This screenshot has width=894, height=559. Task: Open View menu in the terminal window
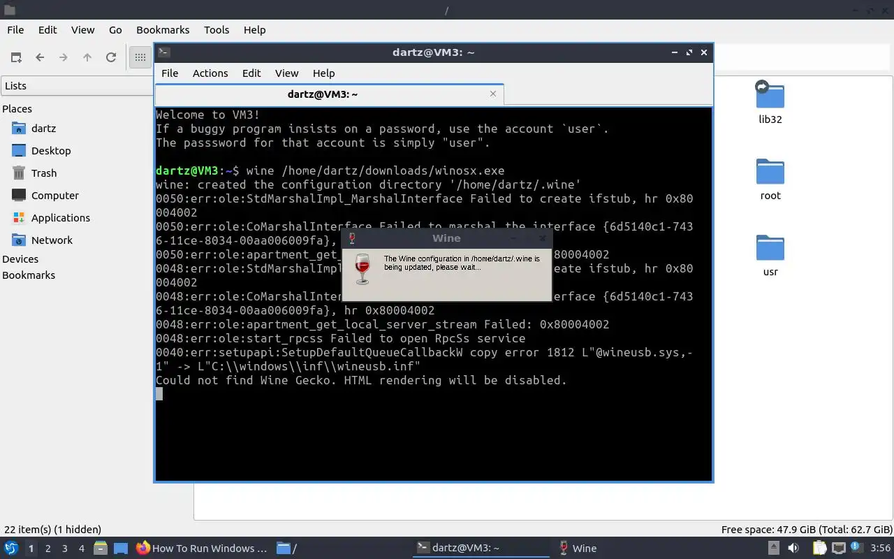[286, 73]
